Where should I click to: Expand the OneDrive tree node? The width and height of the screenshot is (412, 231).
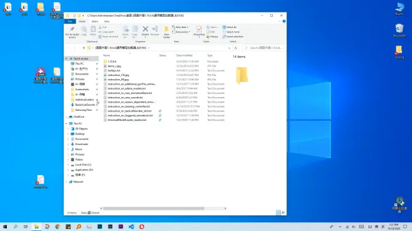[x=66, y=117]
